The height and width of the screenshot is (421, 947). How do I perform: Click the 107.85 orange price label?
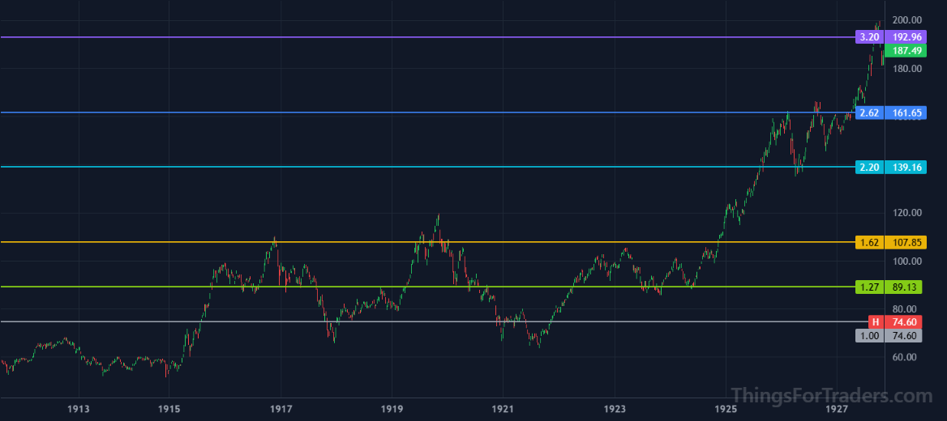tap(906, 242)
